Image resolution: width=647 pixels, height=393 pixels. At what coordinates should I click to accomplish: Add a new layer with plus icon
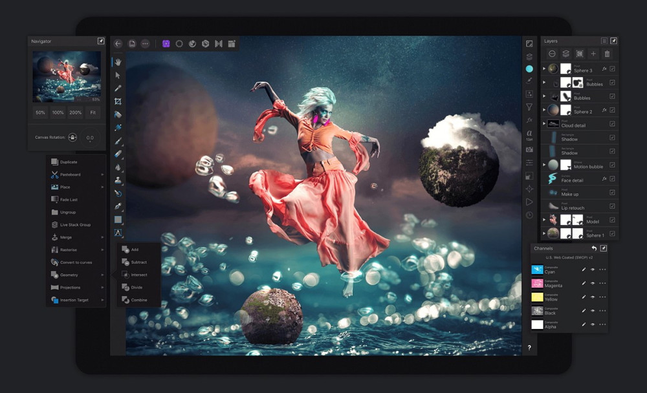[x=593, y=54]
